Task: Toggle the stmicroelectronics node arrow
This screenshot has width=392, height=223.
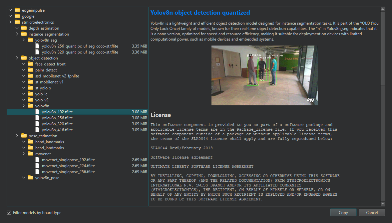Action: coord(10,22)
